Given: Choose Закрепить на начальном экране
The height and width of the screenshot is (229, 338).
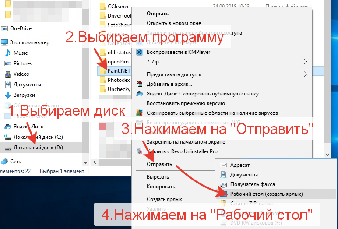Looking at the screenshot, I should (x=186, y=142).
